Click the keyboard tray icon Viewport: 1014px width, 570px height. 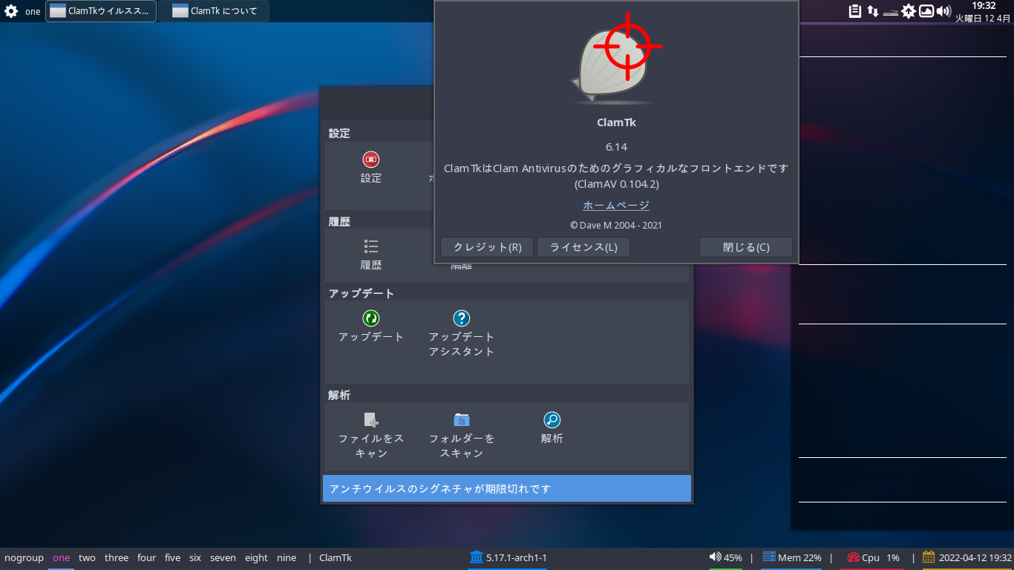click(x=891, y=13)
